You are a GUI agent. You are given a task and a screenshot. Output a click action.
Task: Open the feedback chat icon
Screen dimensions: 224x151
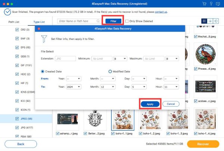click(218, 4)
